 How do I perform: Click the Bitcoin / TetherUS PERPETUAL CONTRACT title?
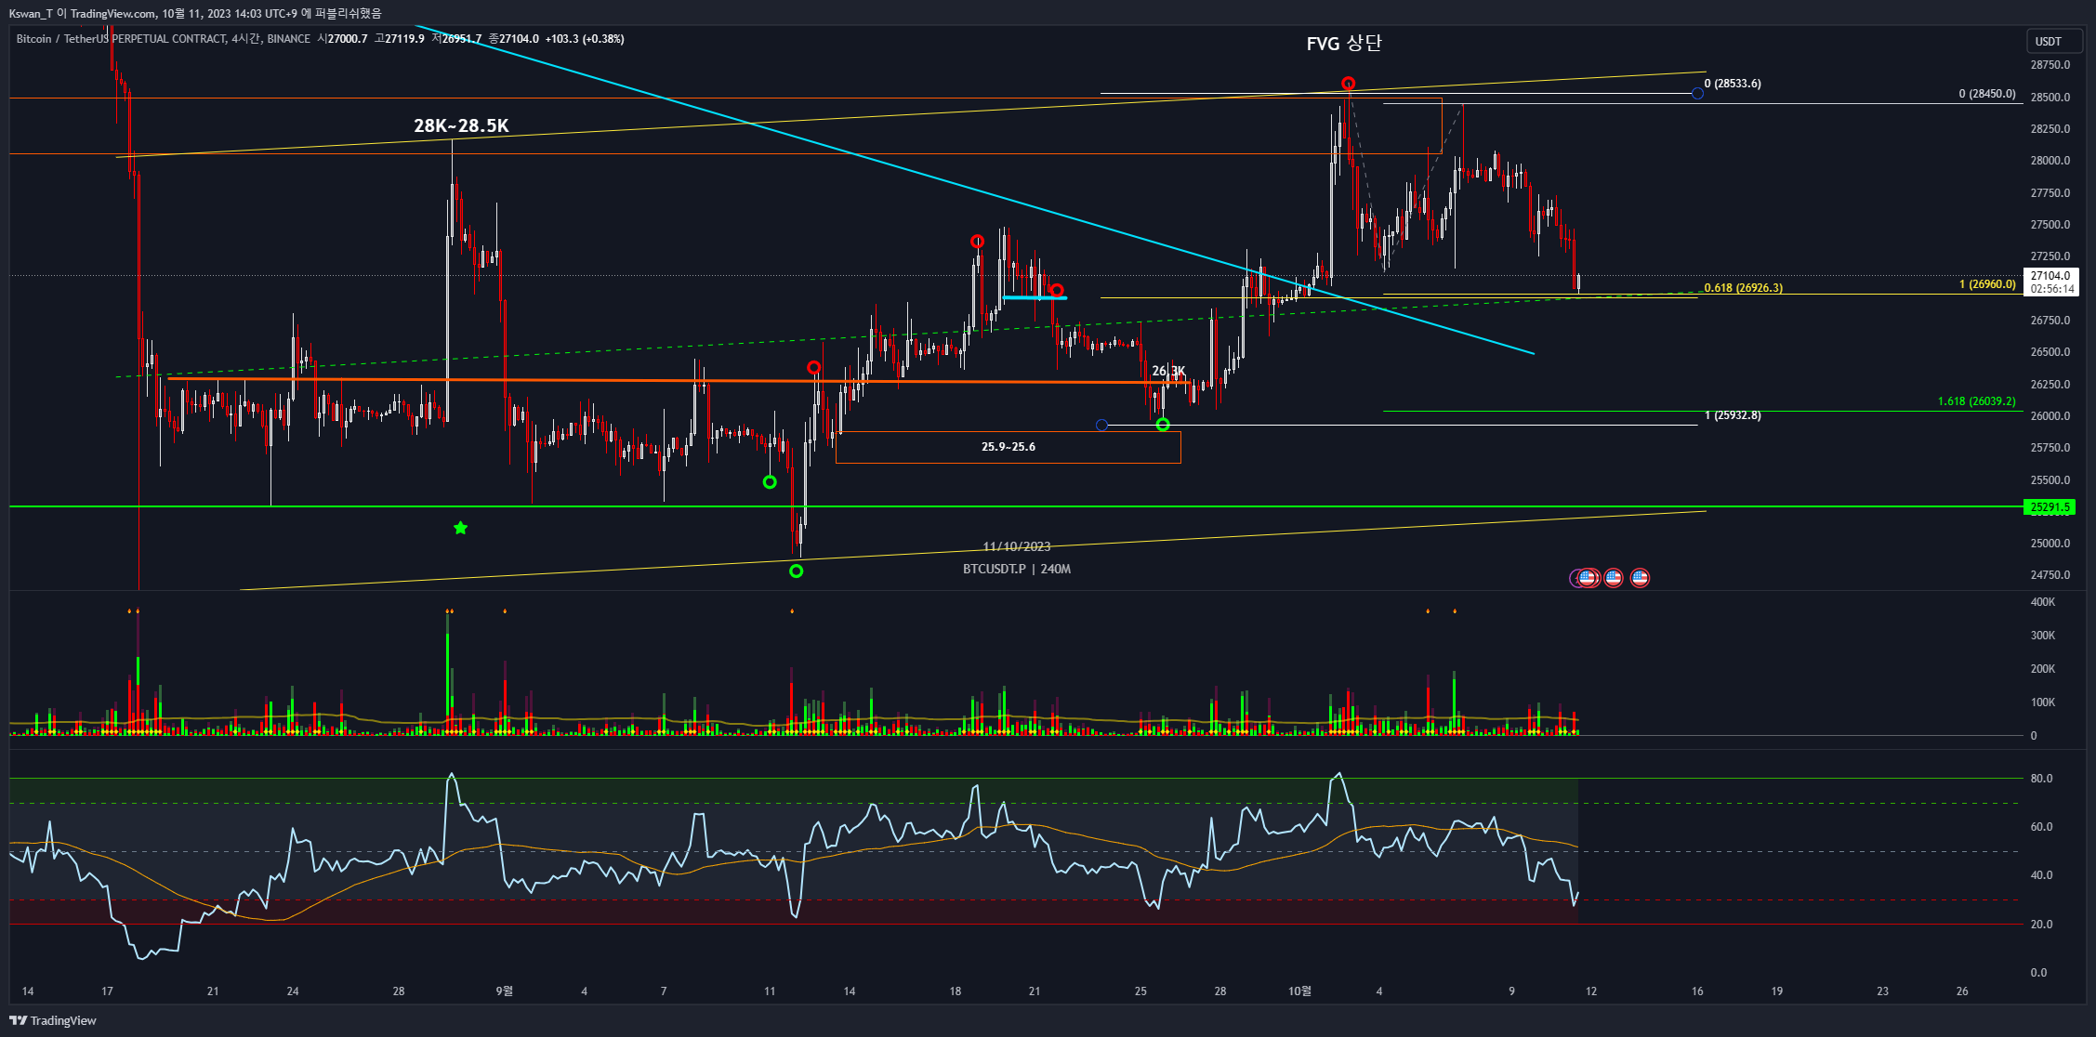coord(121,39)
